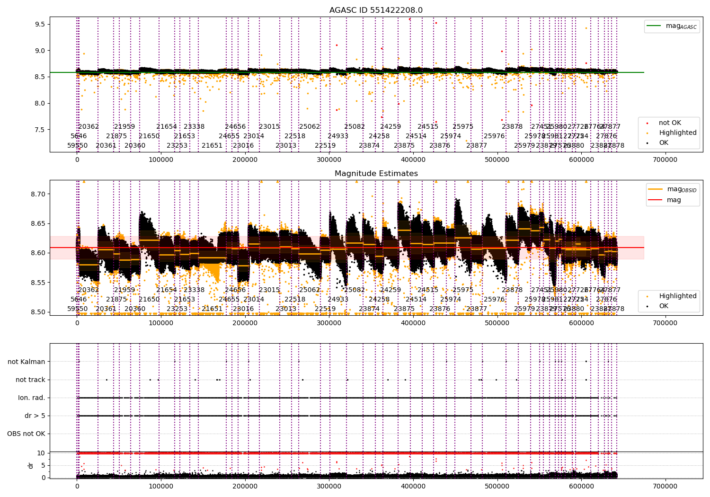Click the 8.65 y-axis tick label

pyautogui.click(x=37, y=223)
